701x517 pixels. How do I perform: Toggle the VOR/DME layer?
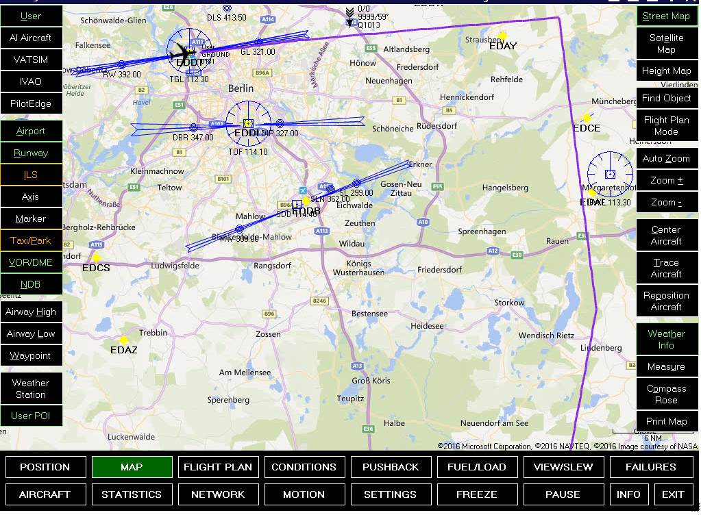point(31,263)
